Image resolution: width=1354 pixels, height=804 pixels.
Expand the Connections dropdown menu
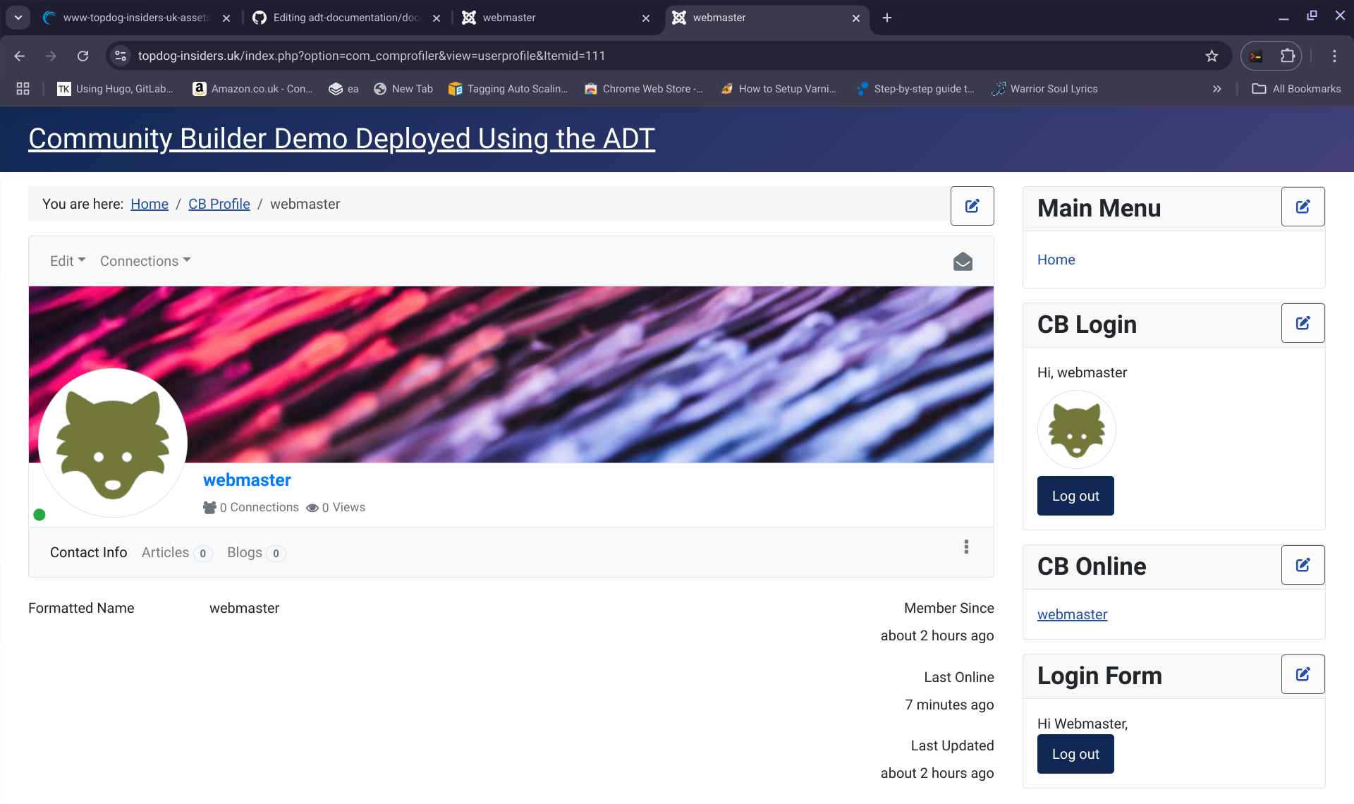(x=145, y=261)
